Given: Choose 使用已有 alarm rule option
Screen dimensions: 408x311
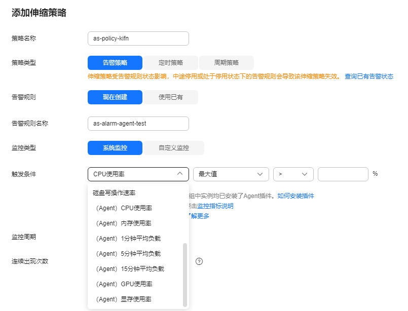Looking at the screenshot, I should tap(171, 97).
